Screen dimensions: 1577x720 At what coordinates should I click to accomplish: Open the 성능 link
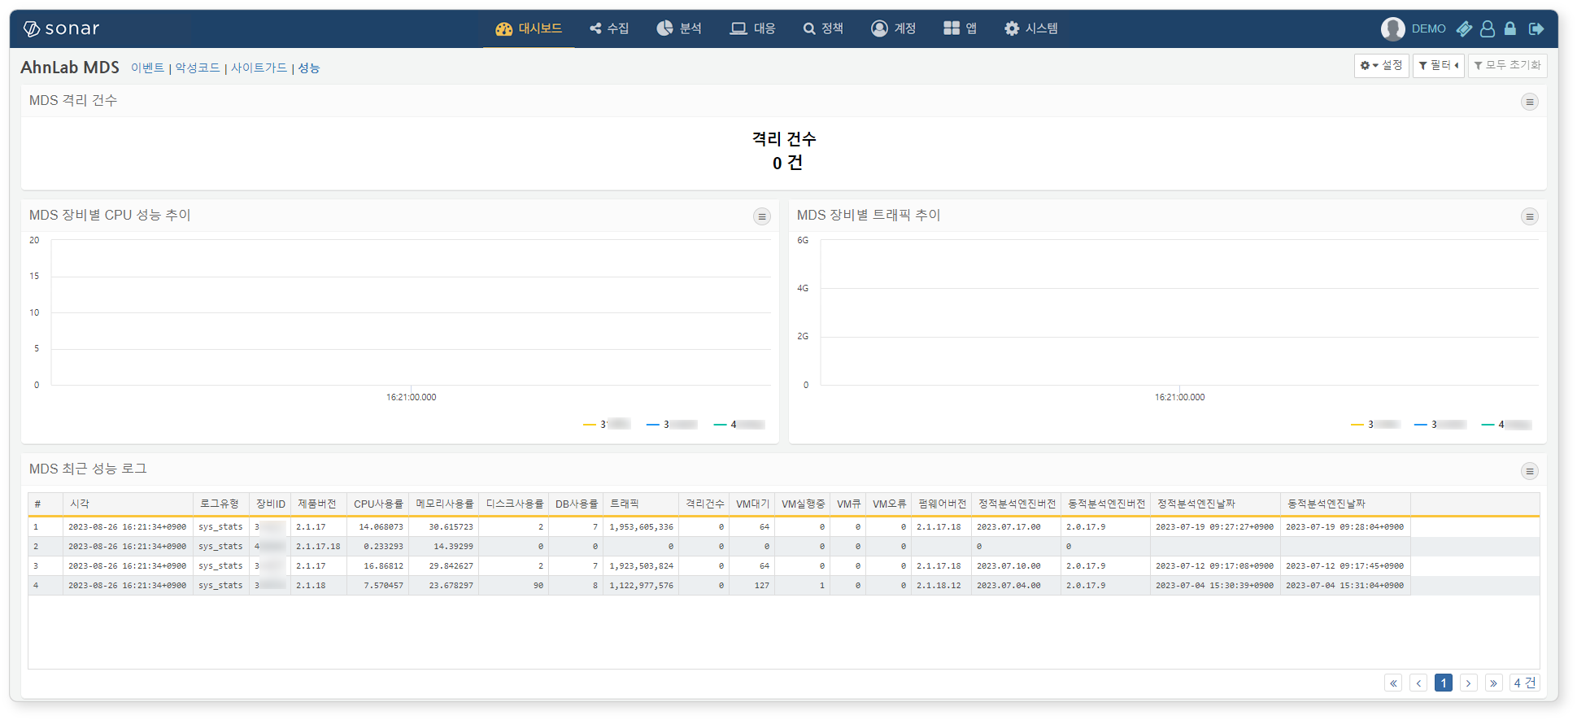tap(308, 68)
